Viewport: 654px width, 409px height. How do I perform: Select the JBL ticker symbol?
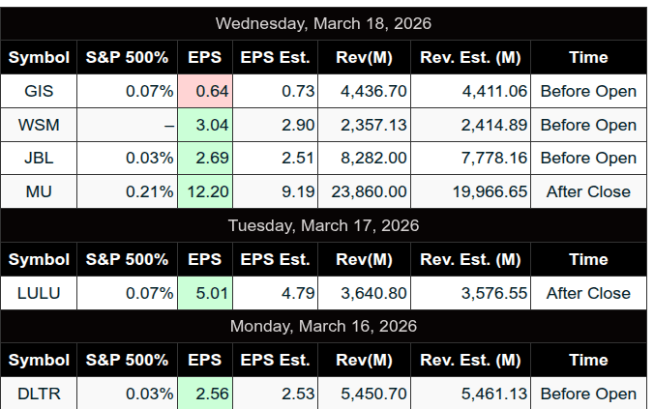click(39, 158)
